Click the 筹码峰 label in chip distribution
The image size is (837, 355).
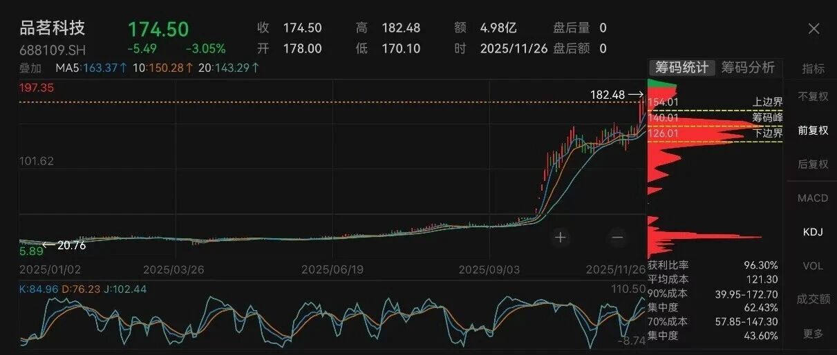coord(767,117)
